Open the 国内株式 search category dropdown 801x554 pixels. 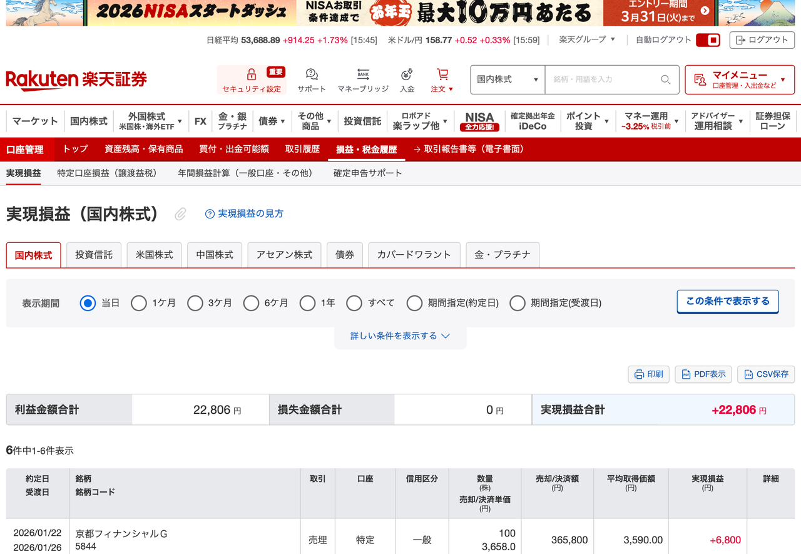[x=507, y=80]
